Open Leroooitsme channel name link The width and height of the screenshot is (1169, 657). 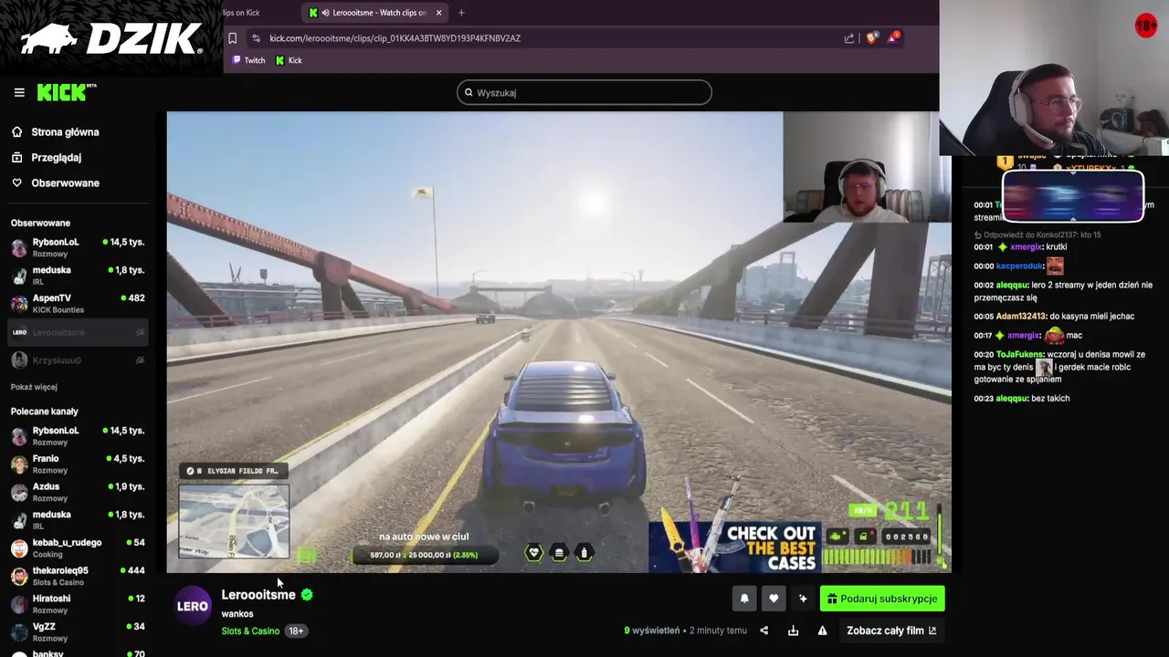pyautogui.click(x=258, y=595)
